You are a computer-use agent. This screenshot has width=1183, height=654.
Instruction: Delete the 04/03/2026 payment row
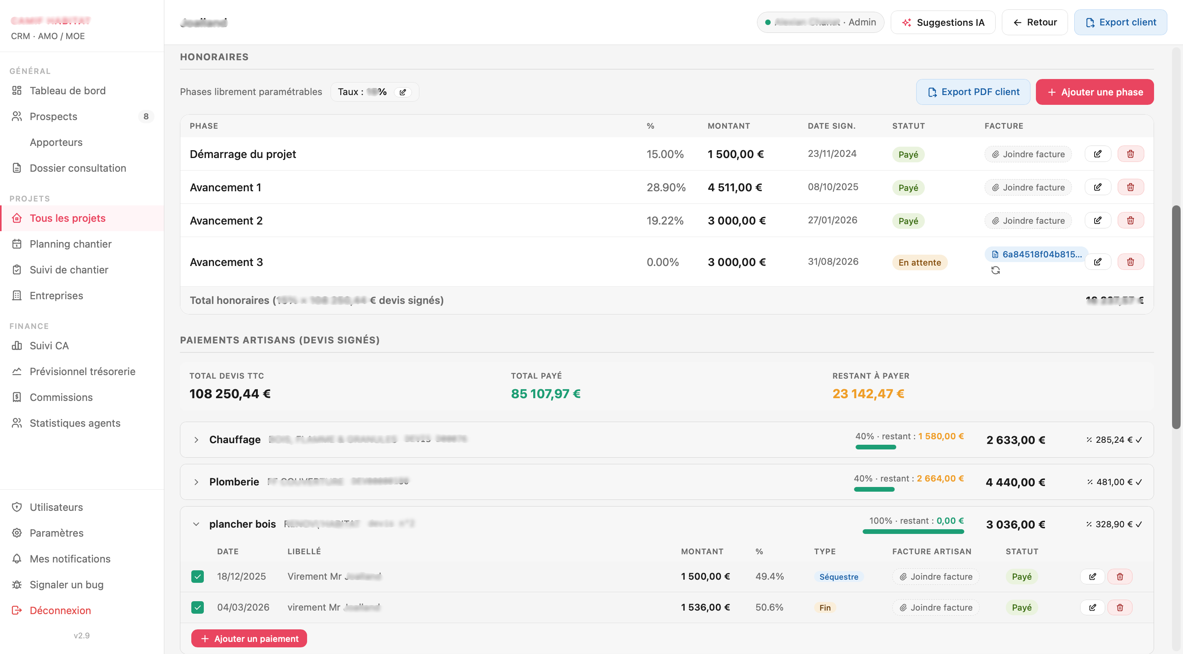tap(1120, 607)
